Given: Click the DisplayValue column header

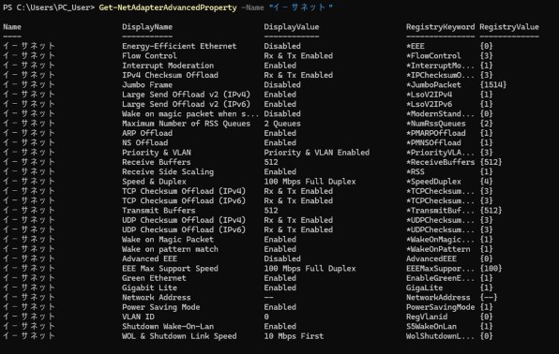Looking at the screenshot, I should point(292,27).
